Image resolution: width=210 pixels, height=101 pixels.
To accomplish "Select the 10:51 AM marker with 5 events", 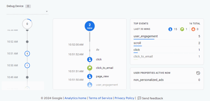I will click(x=27, y=54).
